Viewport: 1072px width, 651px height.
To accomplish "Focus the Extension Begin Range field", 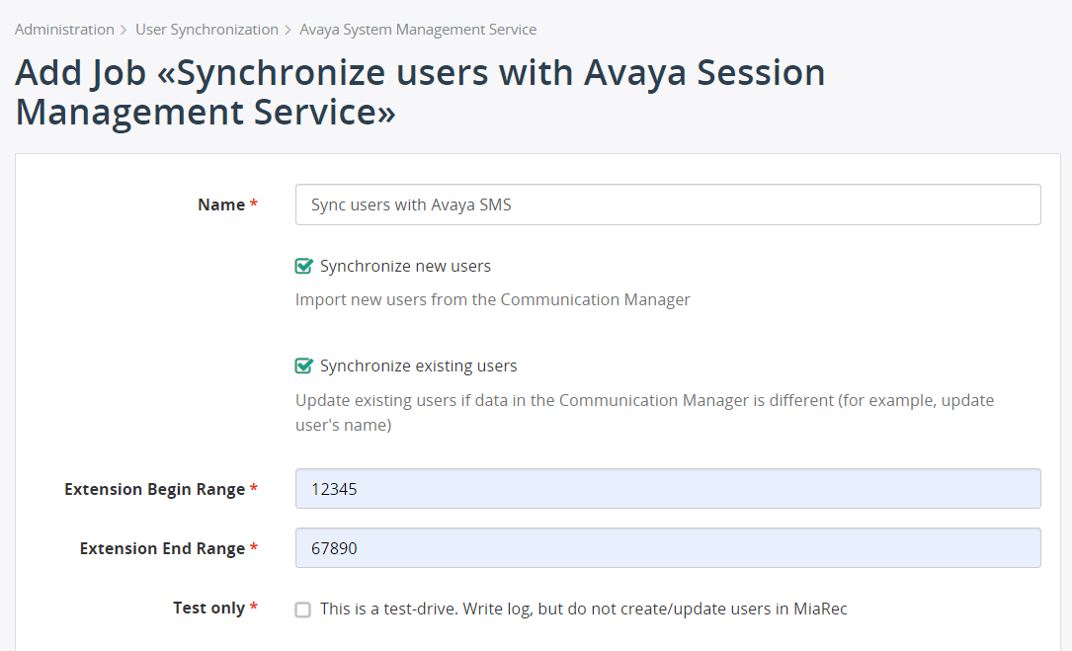I will pos(668,489).
